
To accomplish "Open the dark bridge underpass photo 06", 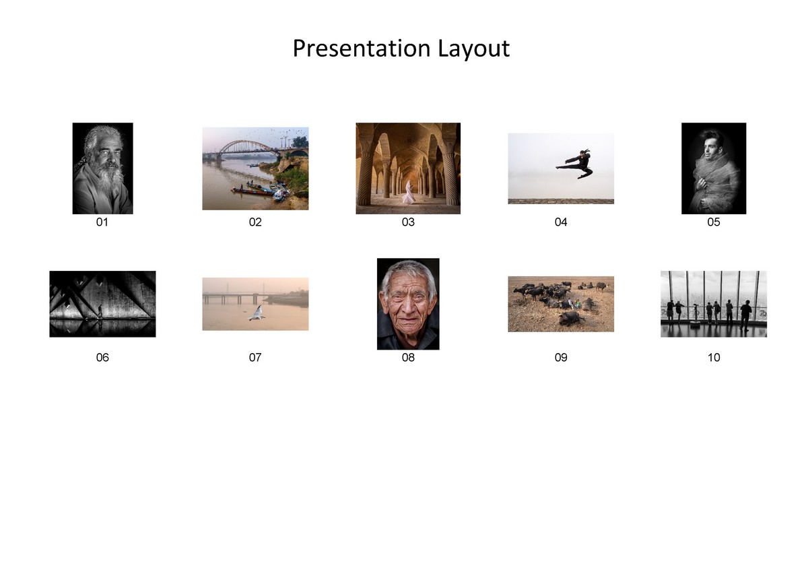I will point(102,303).
